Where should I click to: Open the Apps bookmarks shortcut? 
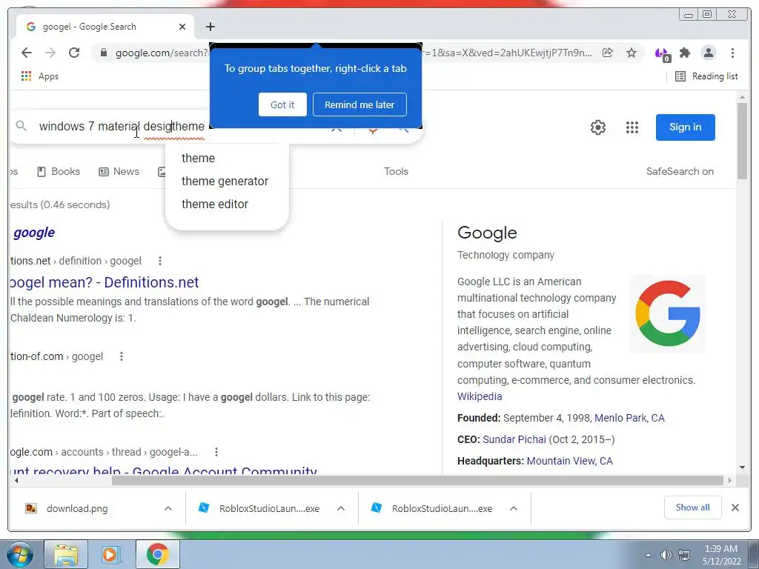pos(40,76)
